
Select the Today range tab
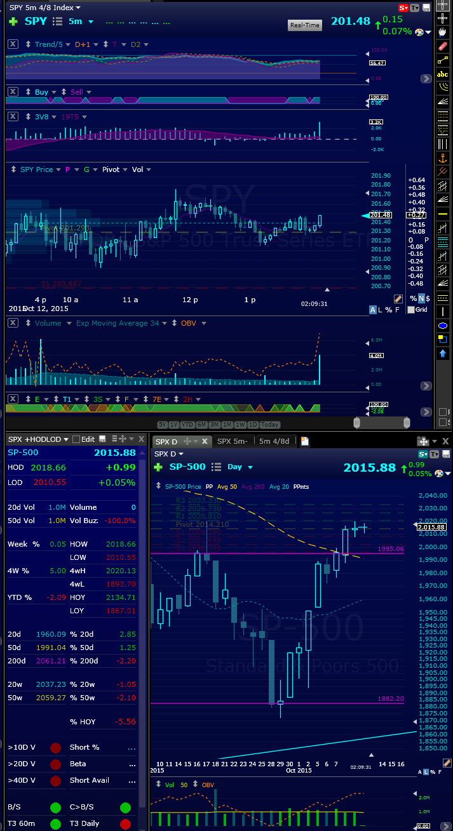[x=270, y=425]
